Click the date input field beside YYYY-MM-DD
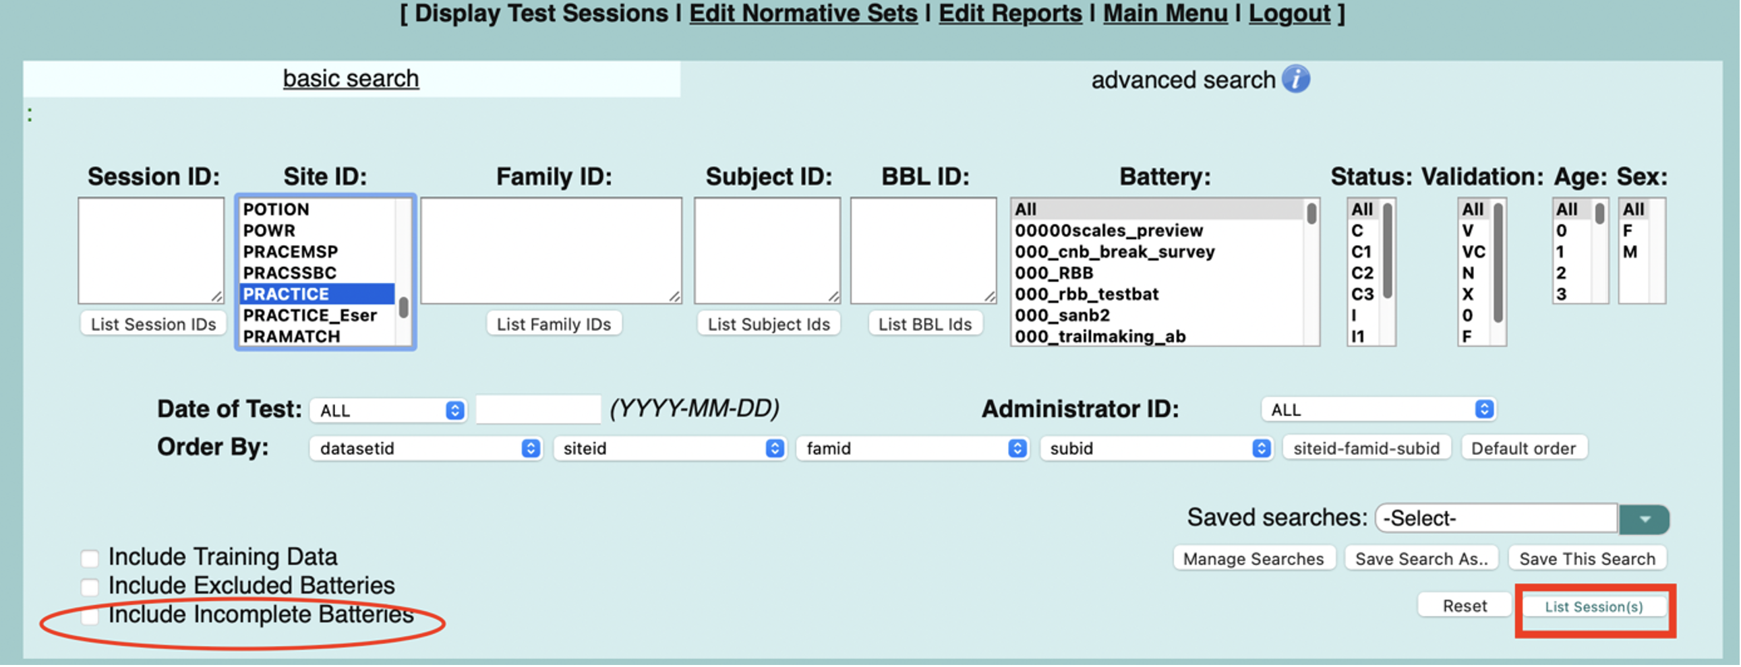The width and height of the screenshot is (1741, 667). [539, 410]
